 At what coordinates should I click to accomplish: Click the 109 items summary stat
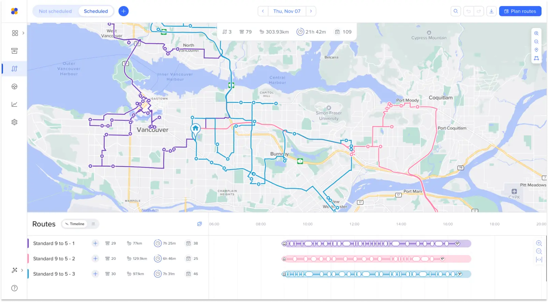tap(343, 32)
